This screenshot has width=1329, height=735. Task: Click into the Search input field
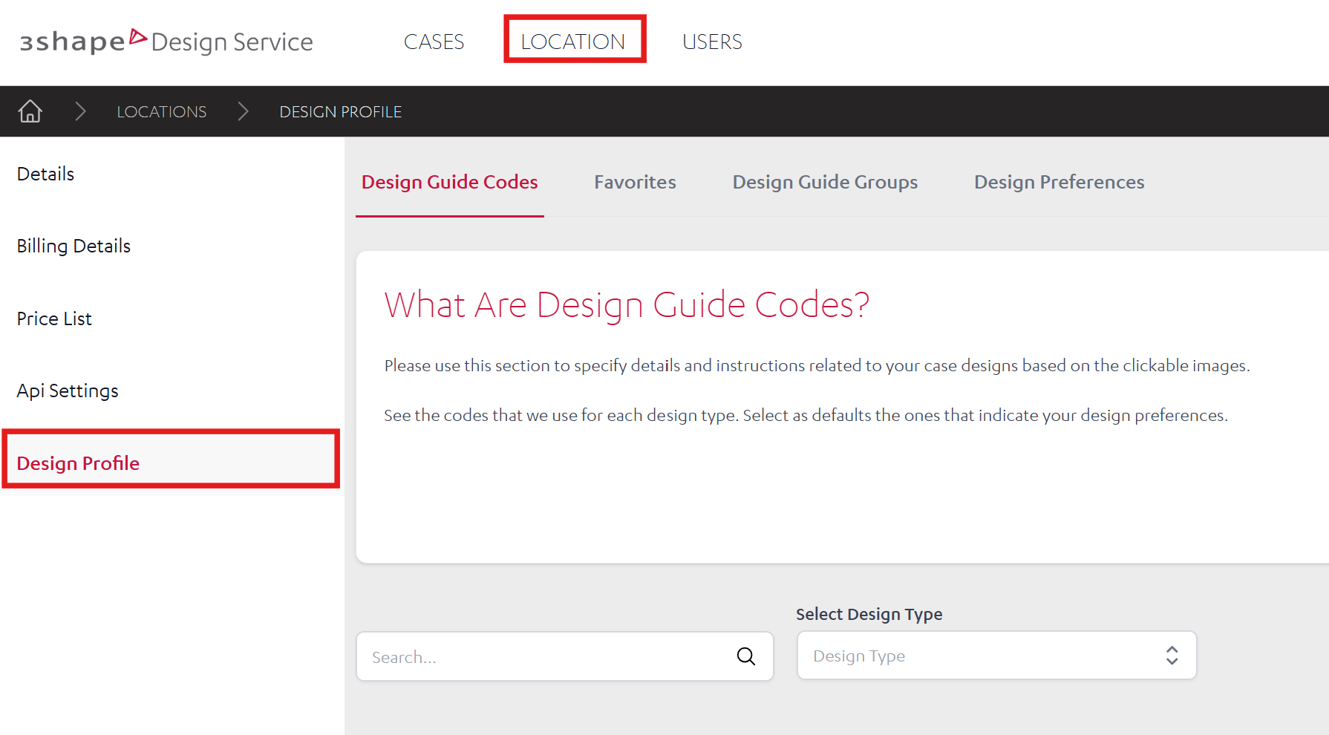pyautogui.click(x=565, y=656)
